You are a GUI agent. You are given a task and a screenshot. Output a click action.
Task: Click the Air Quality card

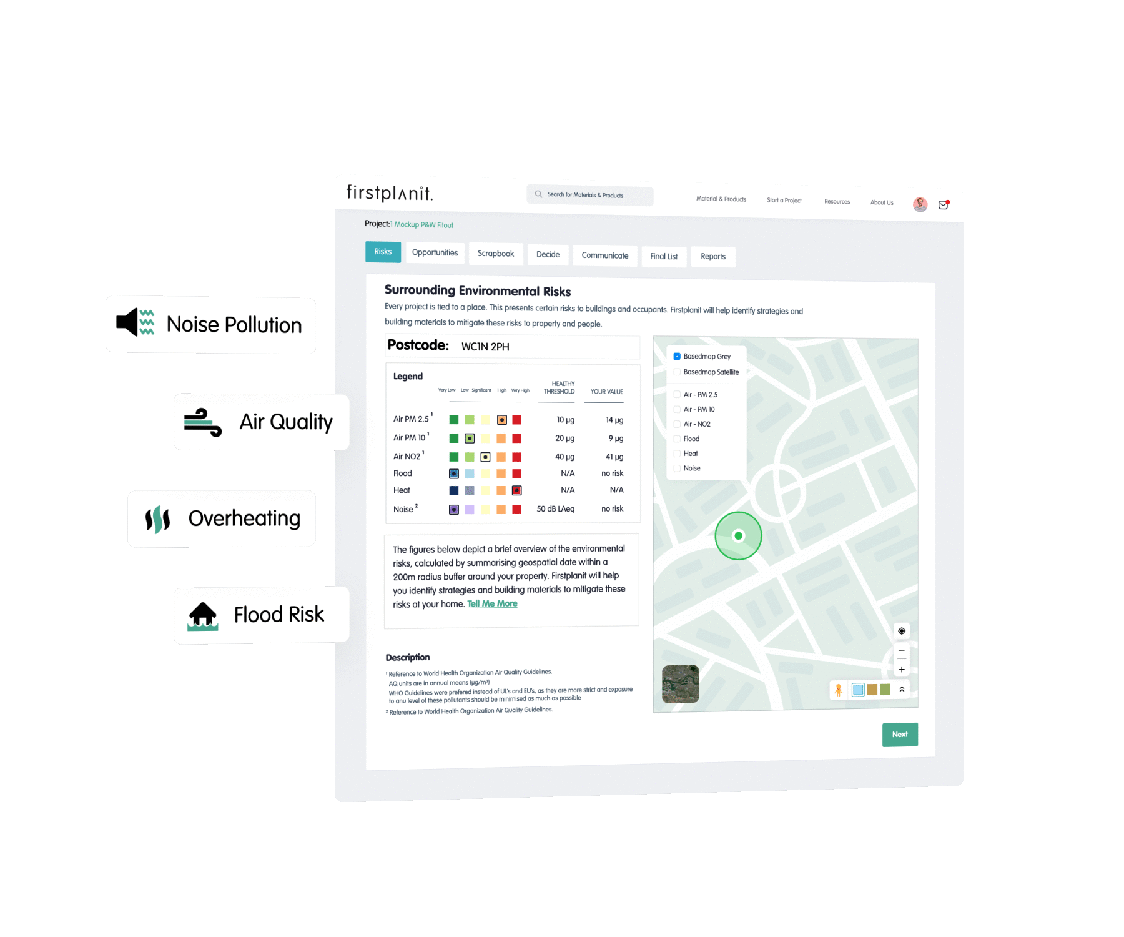tap(261, 422)
